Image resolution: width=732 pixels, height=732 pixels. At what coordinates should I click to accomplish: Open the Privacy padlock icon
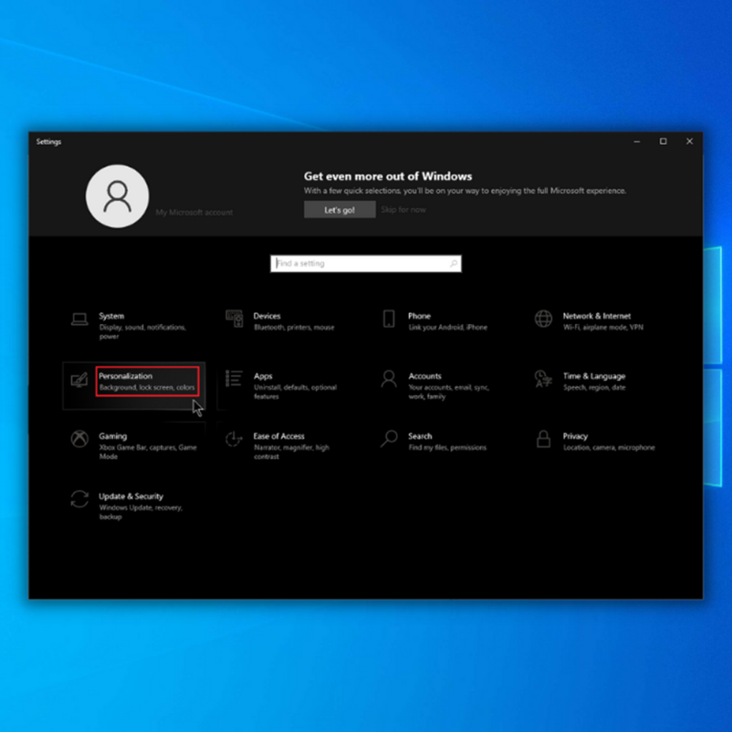(543, 439)
